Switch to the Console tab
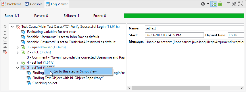 click(x=34, y=4)
